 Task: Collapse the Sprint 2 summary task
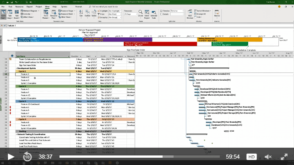(x=18, y=87)
